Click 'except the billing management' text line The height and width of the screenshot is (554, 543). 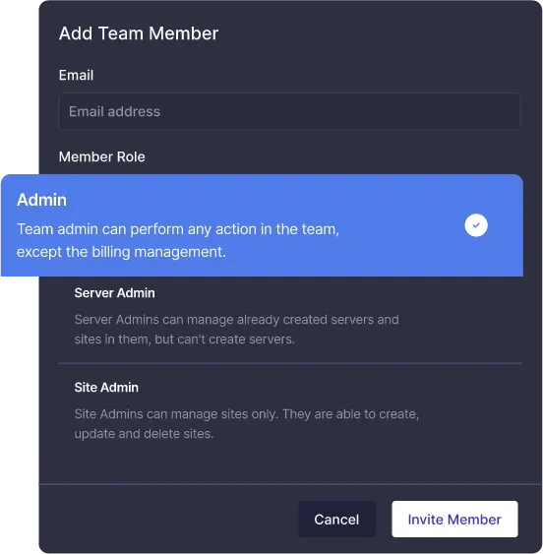tap(121, 252)
